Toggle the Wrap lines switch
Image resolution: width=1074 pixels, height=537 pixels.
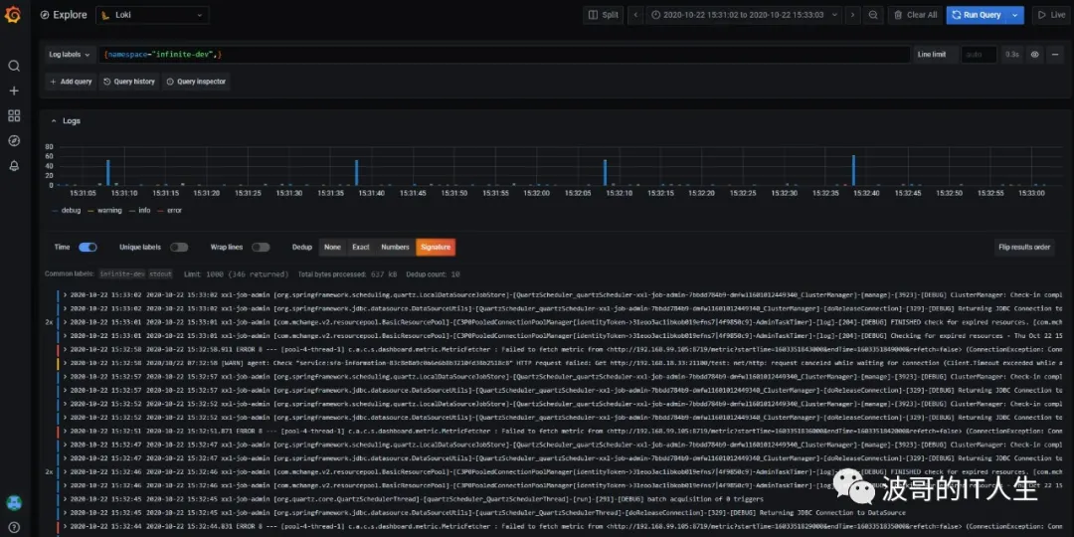click(x=261, y=248)
